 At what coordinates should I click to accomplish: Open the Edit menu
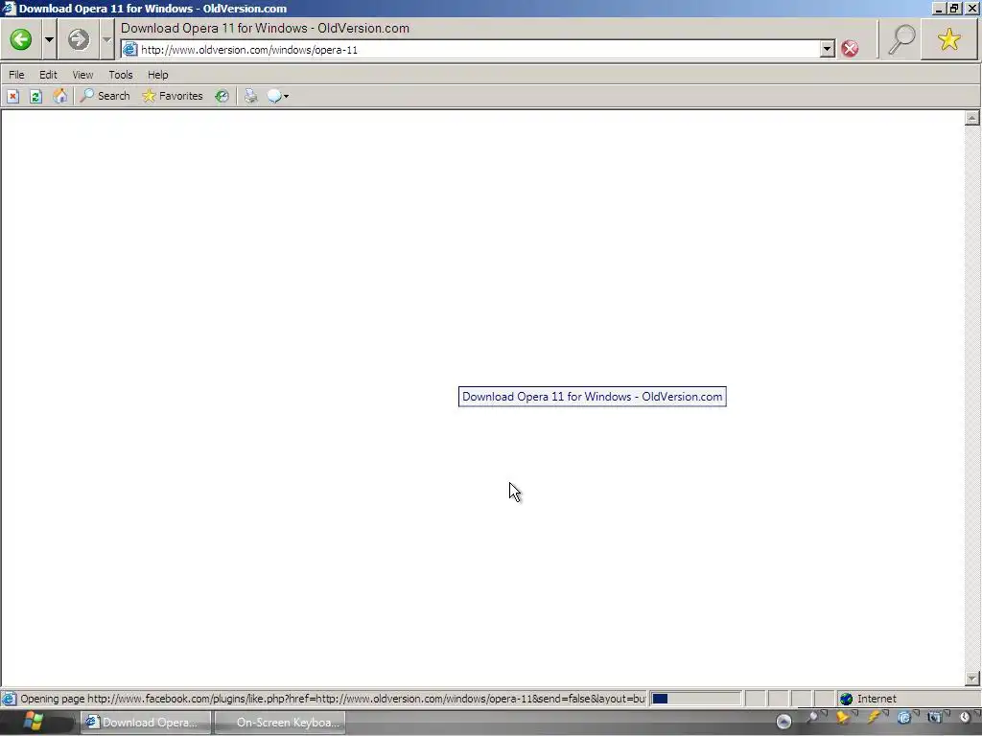click(x=48, y=75)
